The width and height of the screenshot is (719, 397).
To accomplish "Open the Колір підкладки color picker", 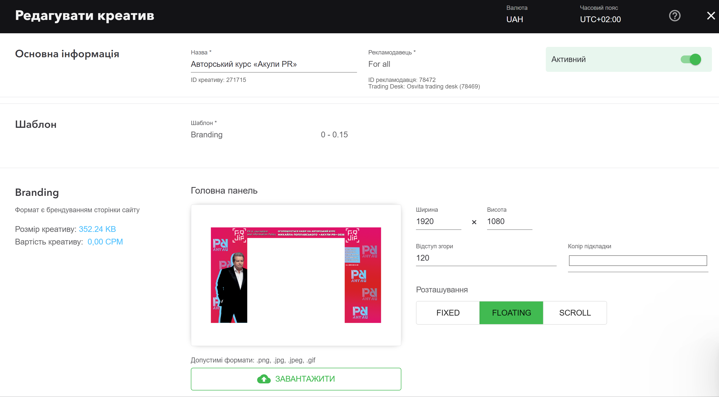I will 638,261.
